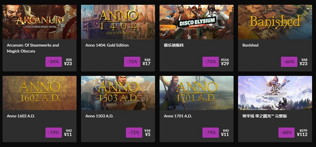Click the 地平线 零之曙光 完整版 title

coord(265,116)
